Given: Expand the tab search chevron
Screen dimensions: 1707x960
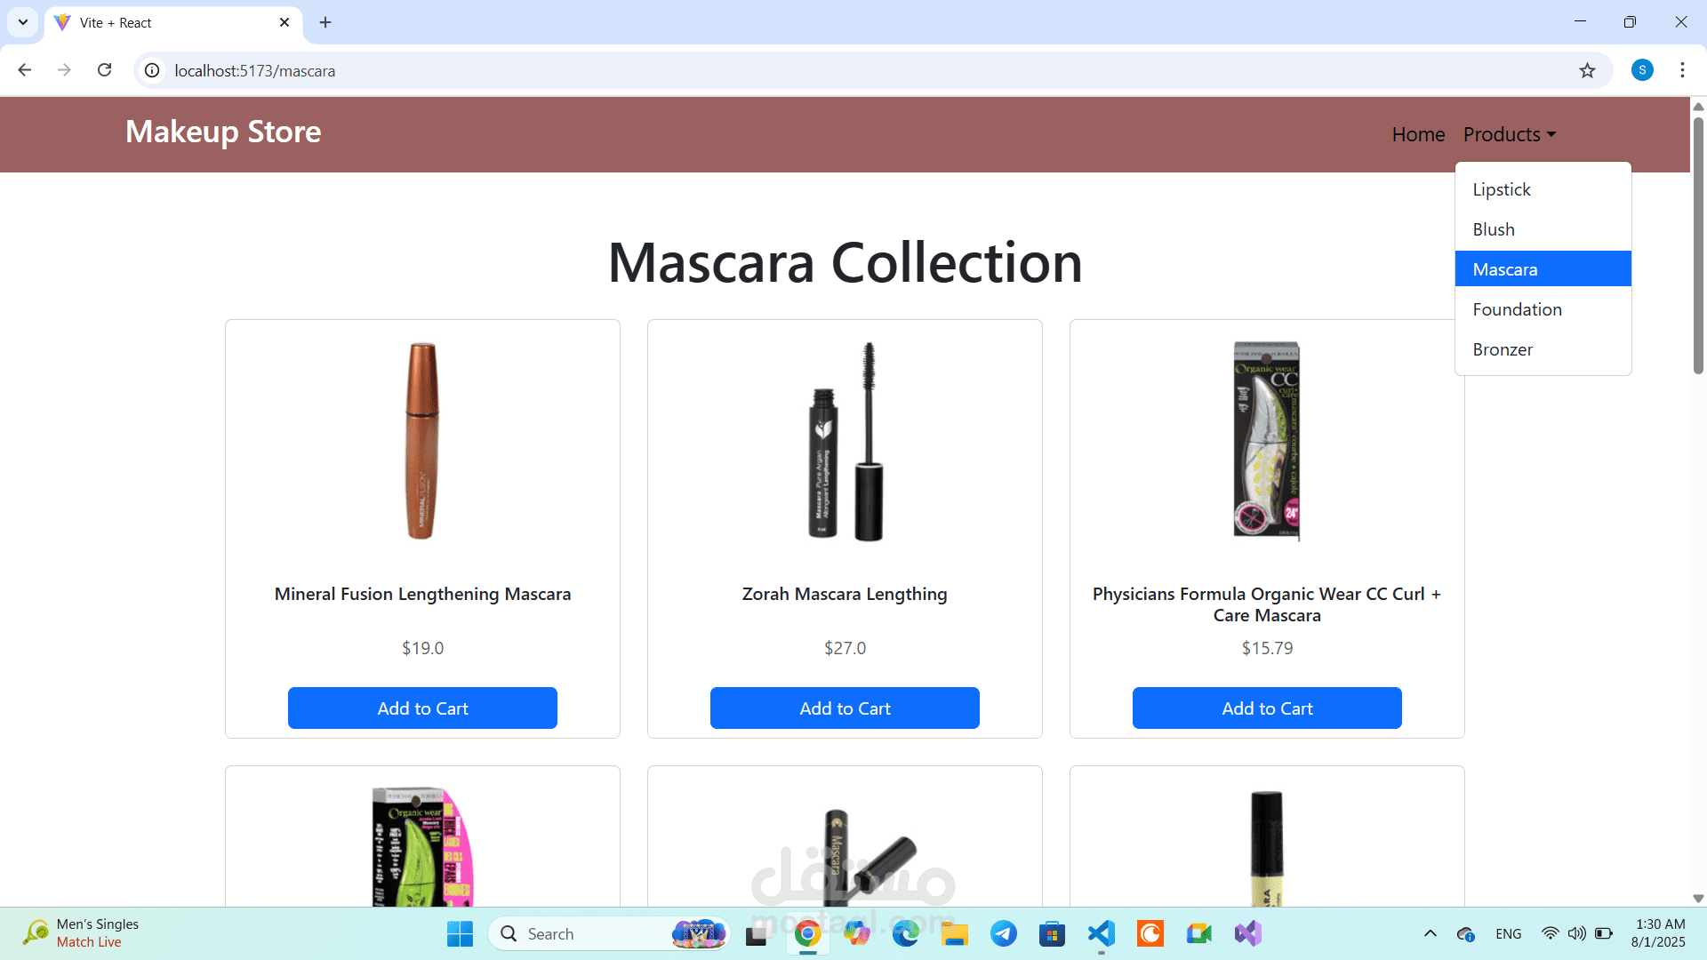Looking at the screenshot, I should click(23, 22).
